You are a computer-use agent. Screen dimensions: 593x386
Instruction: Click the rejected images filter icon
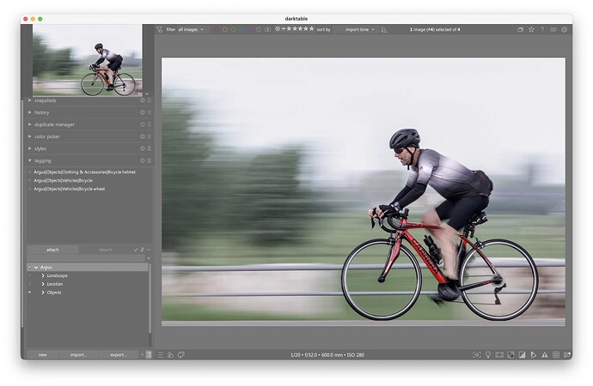[278, 28]
